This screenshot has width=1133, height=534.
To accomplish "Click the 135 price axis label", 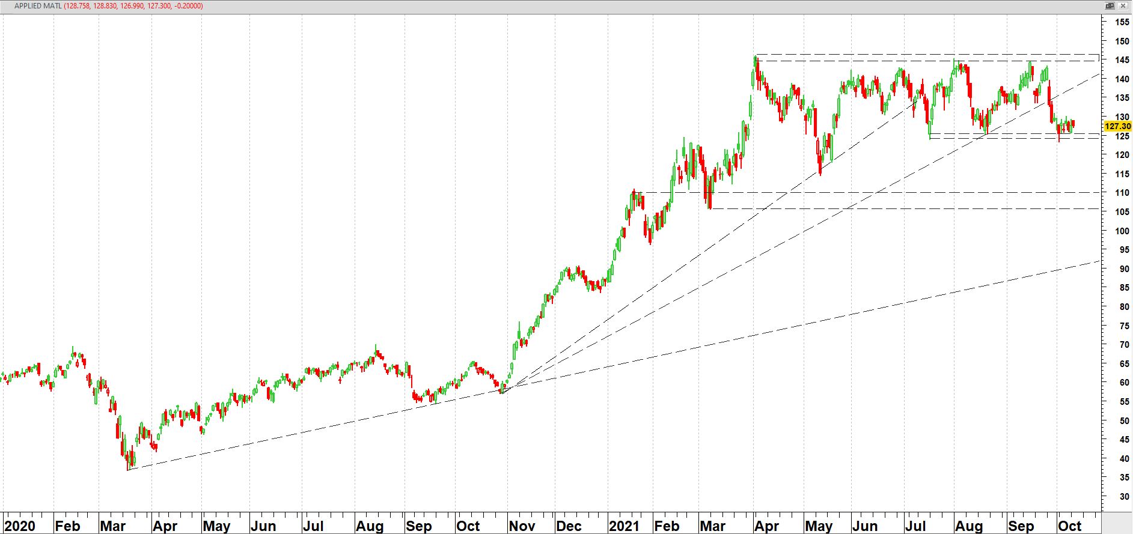I will 1122,98.
